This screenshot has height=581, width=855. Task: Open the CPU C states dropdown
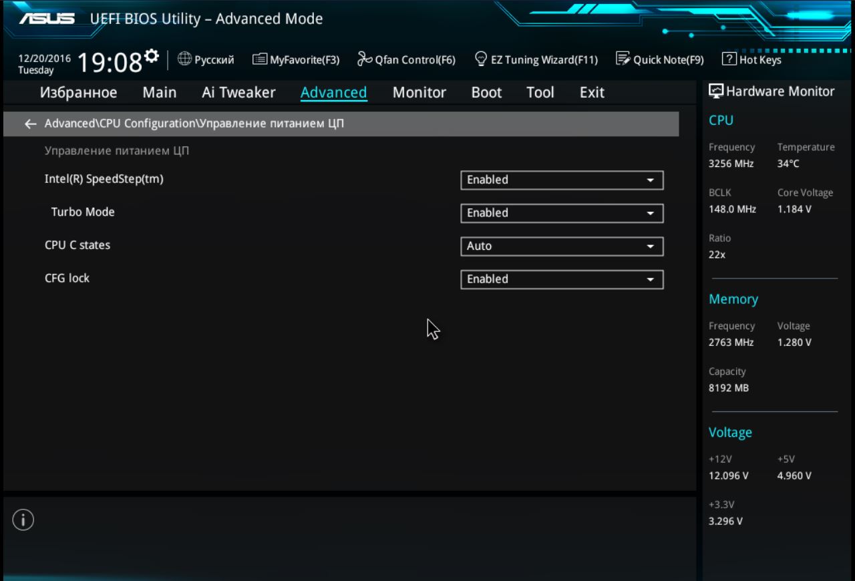pos(562,246)
